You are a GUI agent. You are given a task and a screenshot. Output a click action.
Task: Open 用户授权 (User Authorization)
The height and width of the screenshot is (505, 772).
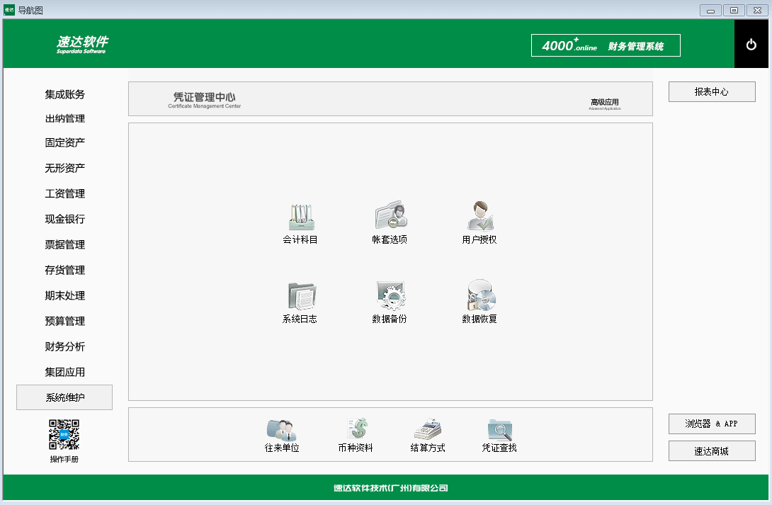click(479, 223)
